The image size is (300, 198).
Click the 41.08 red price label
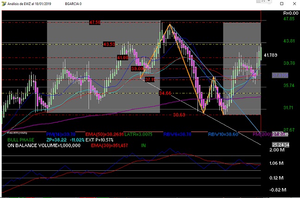[x=122, y=58]
